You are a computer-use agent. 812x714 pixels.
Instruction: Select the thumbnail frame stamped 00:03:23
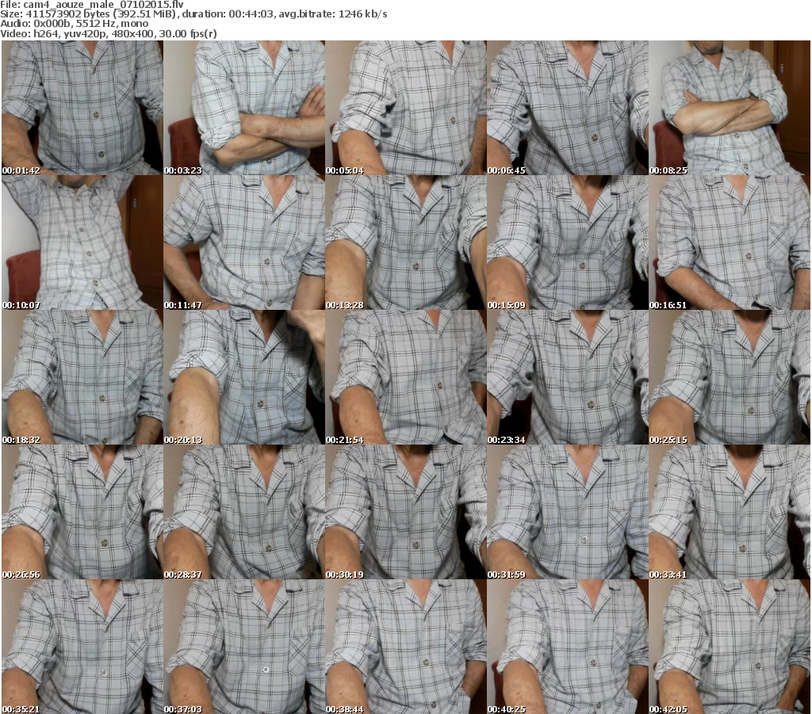(244, 108)
